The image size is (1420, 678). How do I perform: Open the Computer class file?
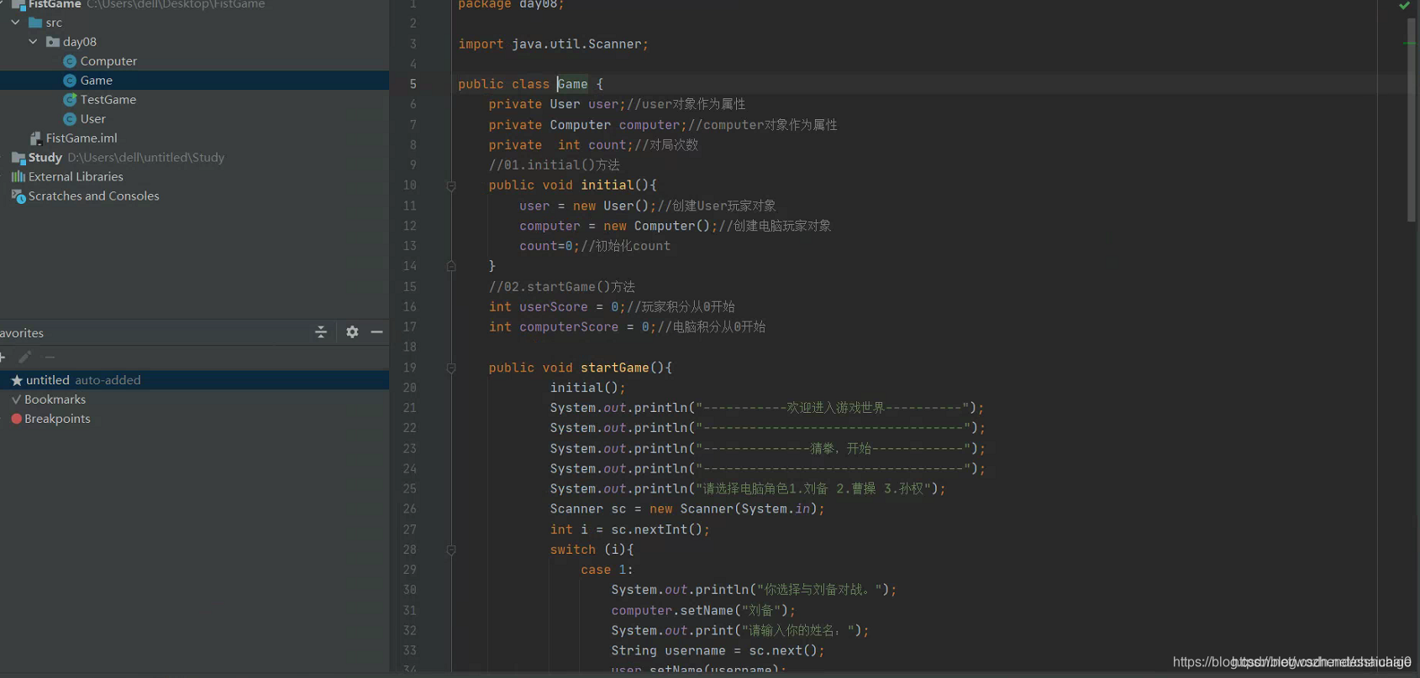[108, 61]
